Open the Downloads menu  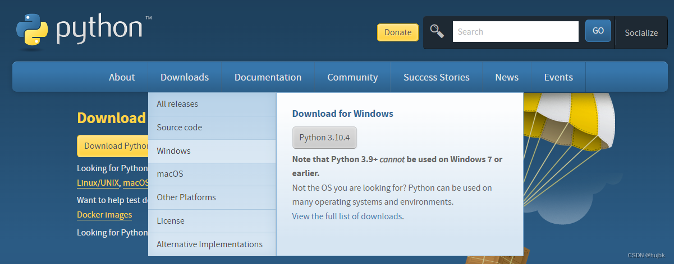point(185,77)
